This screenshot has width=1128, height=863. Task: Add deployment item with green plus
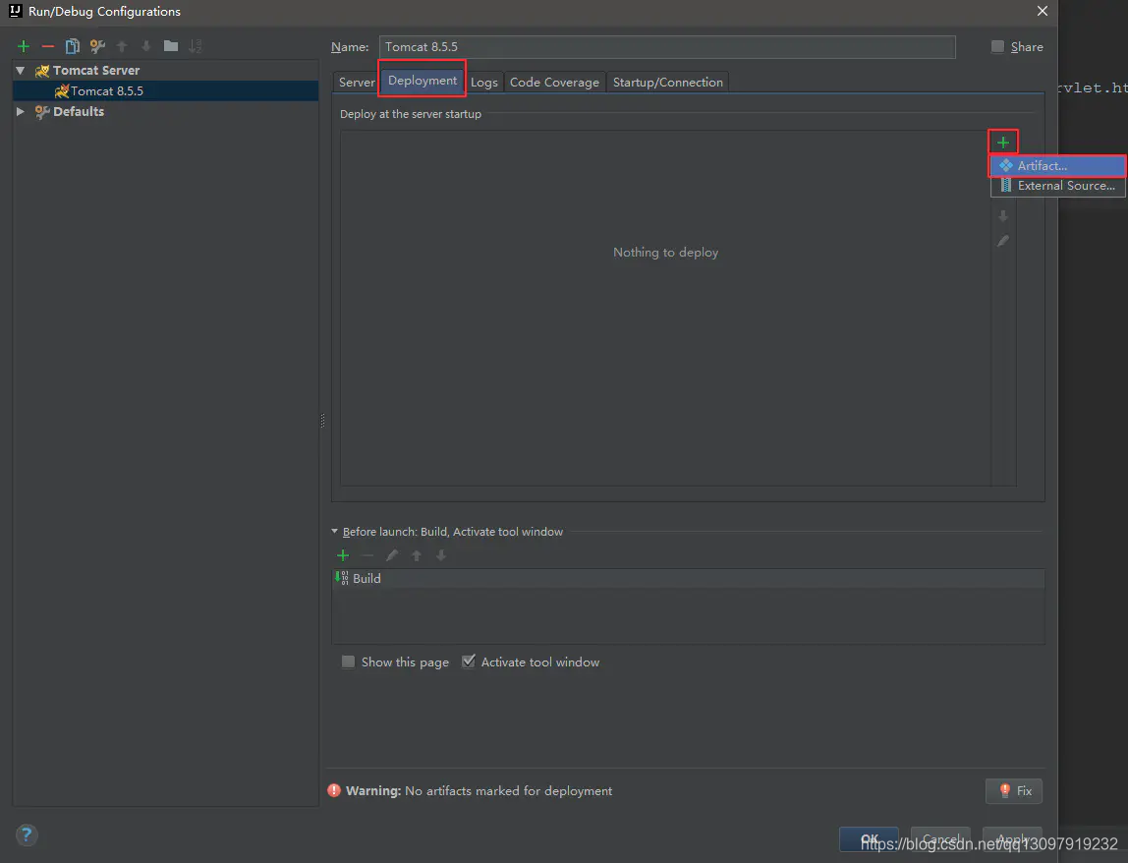click(1003, 143)
